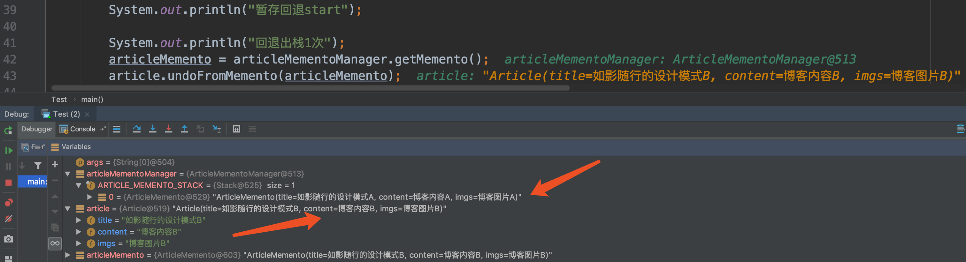Collapse the article variable node
Viewport: 966px width, 262px height.
pyautogui.click(x=68, y=209)
